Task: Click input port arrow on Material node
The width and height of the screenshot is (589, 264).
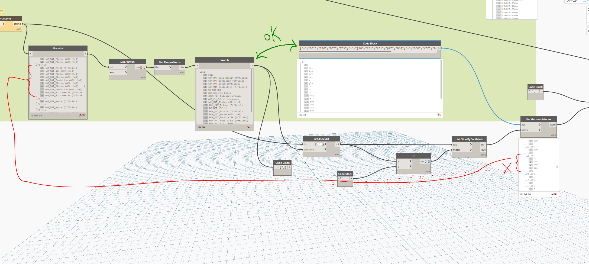Action: [x=31, y=54]
